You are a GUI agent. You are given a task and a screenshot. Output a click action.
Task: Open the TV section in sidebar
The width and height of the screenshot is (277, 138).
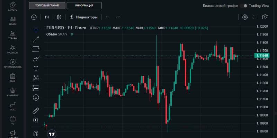tap(12, 120)
